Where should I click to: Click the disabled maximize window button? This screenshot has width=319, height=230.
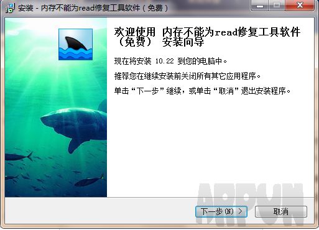click(x=277, y=6)
